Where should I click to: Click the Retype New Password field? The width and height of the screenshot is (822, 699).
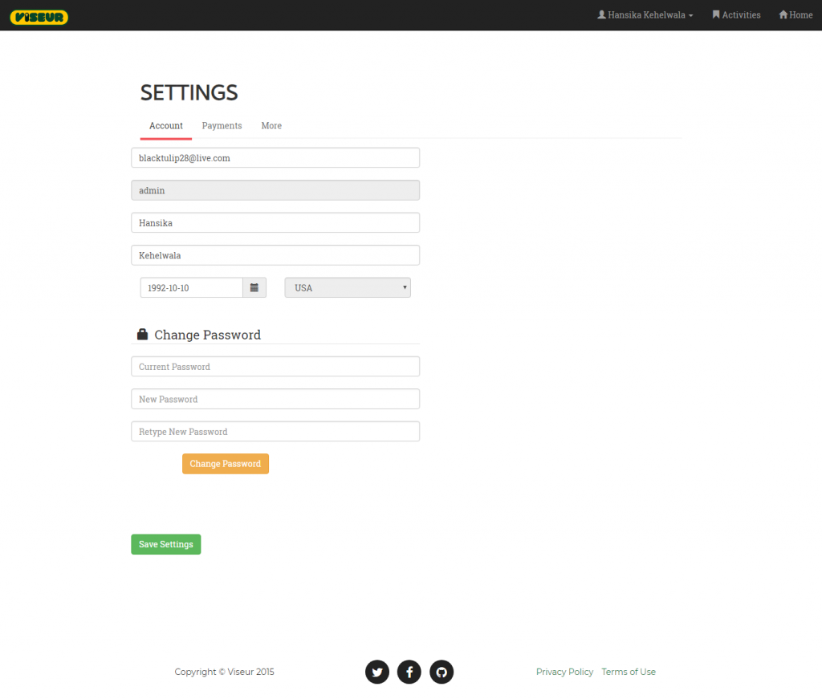pyautogui.click(x=275, y=432)
